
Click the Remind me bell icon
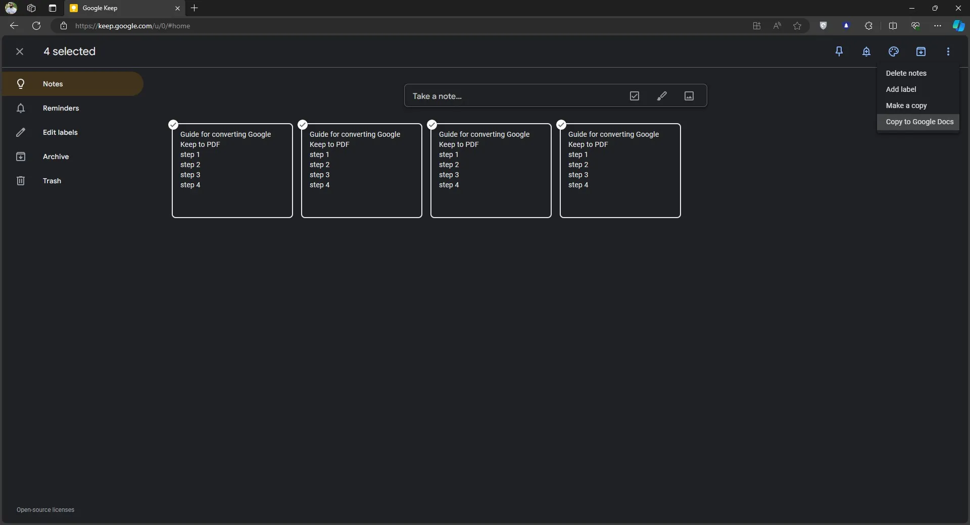[x=866, y=51]
